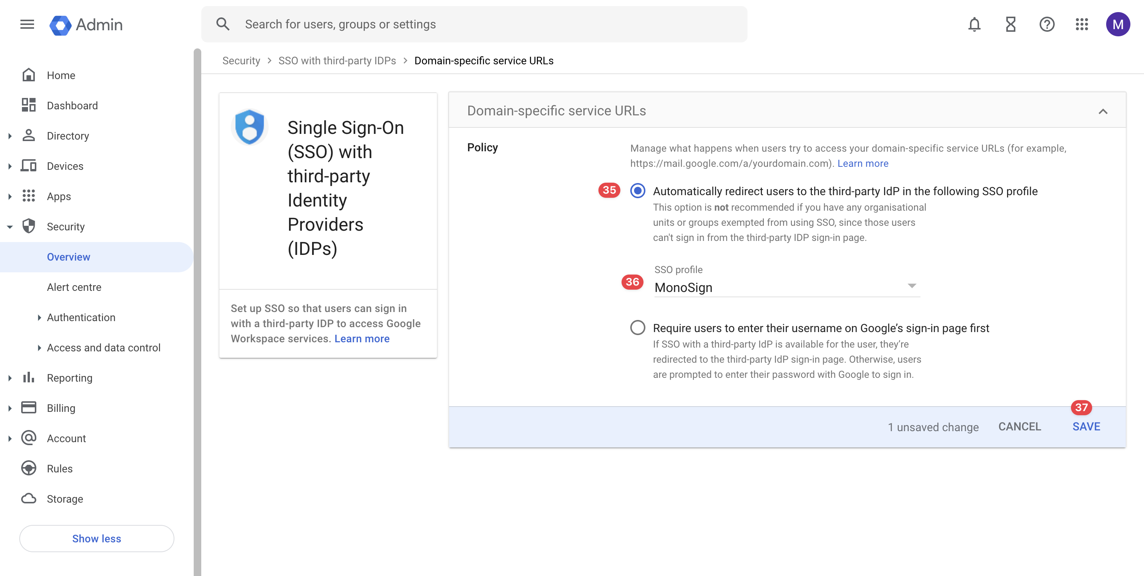Click the SAVE button
This screenshot has height=576, width=1144.
[x=1086, y=426]
